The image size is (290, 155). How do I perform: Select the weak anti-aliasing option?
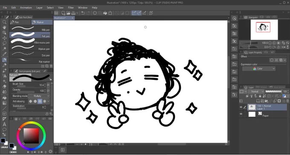(35, 101)
